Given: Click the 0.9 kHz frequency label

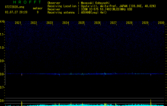Looking at the screenshot, I should tap(2, 61).
